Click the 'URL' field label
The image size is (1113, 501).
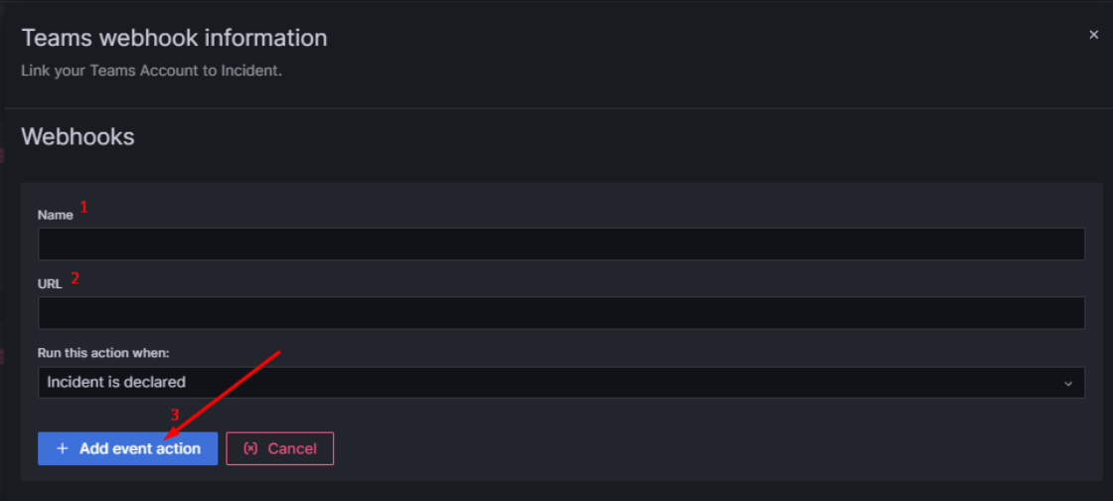tap(50, 283)
